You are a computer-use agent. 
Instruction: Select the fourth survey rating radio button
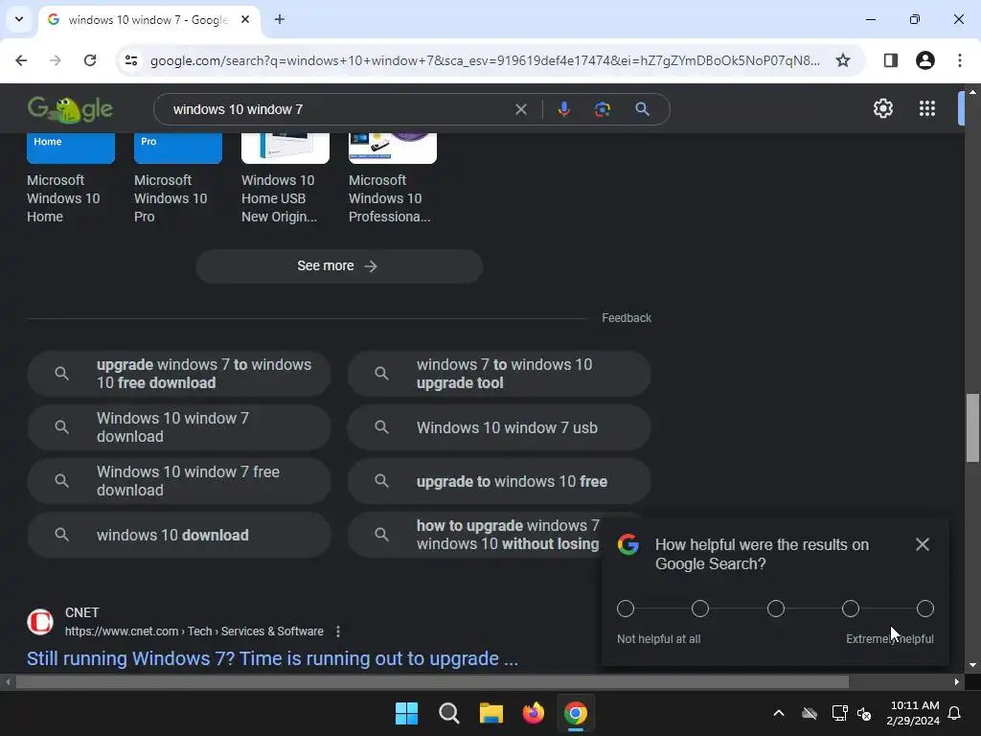pos(851,609)
